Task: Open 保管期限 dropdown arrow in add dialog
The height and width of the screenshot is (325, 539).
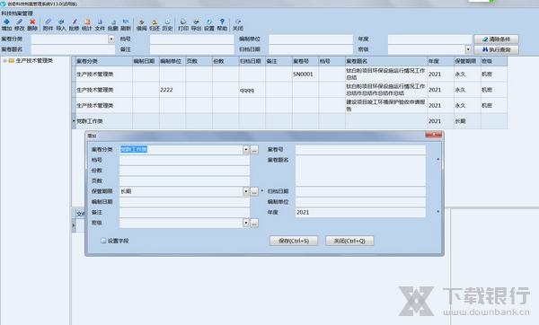Action: point(245,191)
